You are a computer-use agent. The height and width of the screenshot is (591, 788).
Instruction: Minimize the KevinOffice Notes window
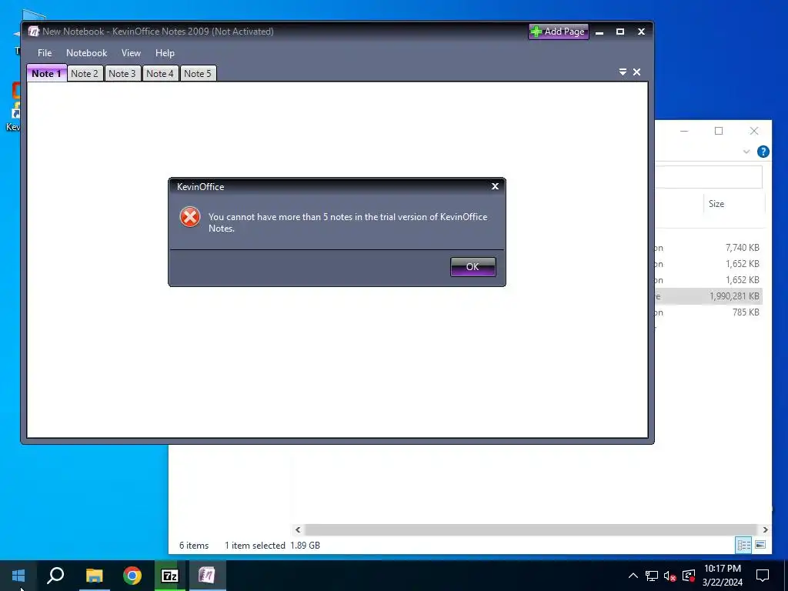(x=599, y=32)
